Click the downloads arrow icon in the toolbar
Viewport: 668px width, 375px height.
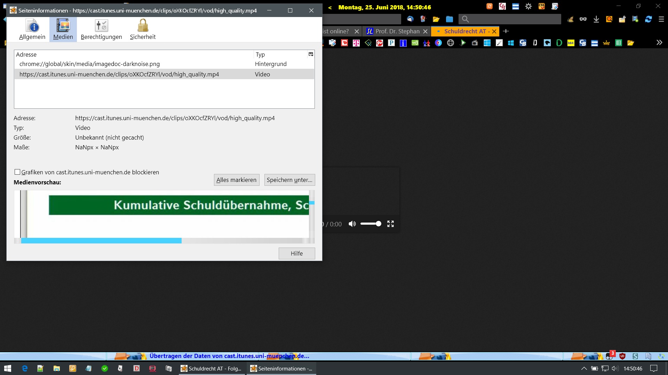[596, 19]
